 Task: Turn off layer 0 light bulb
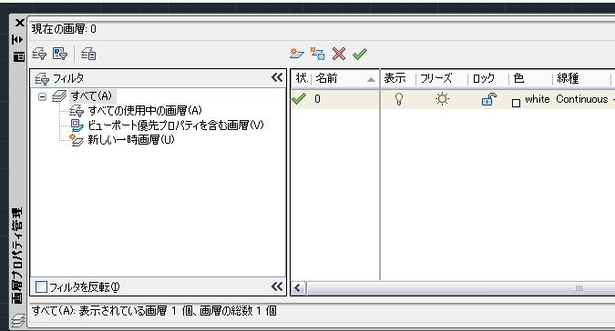[x=399, y=99]
